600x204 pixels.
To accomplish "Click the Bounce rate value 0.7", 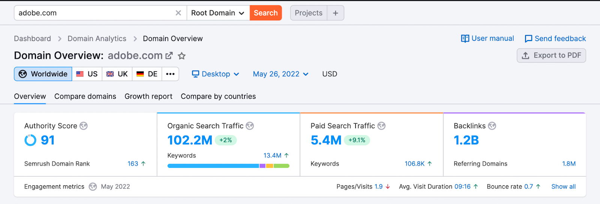I will tap(528, 186).
